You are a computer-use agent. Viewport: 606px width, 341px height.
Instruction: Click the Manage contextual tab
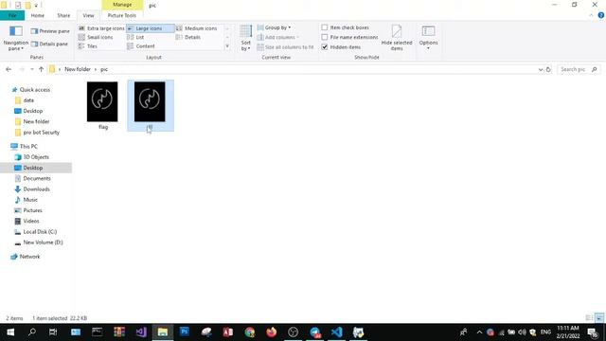pos(122,5)
